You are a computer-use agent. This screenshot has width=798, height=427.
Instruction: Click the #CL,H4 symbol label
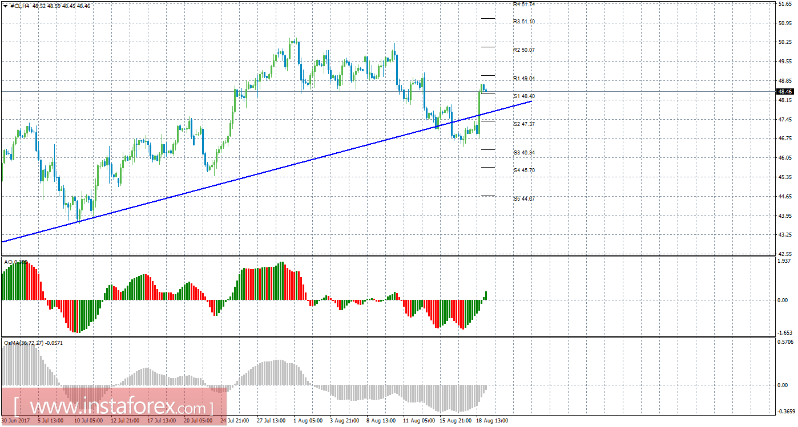21,6
